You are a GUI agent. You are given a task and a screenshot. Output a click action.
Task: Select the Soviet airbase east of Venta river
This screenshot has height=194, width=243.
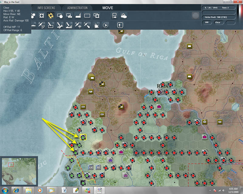102,84
